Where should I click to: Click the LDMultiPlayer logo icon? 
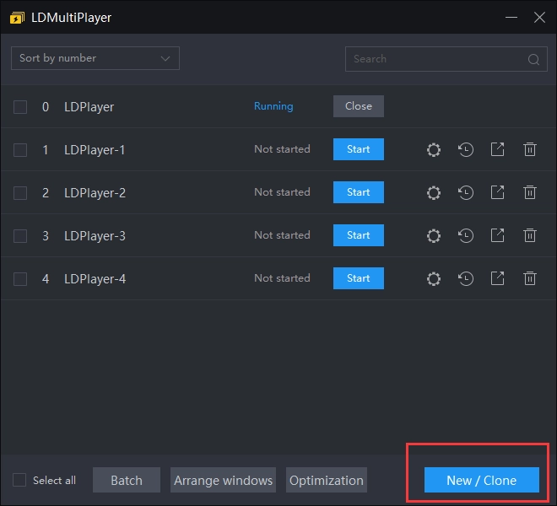click(17, 18)
